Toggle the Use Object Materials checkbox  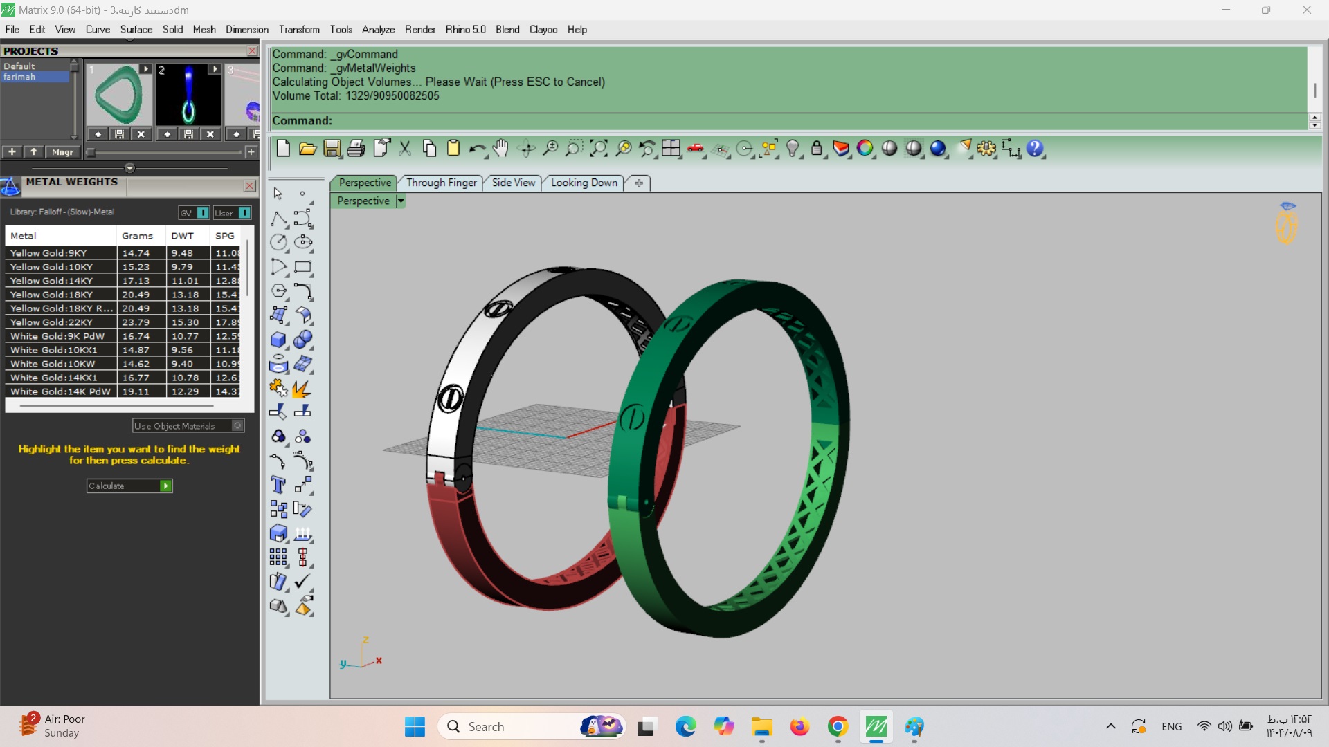click(237, 426)
